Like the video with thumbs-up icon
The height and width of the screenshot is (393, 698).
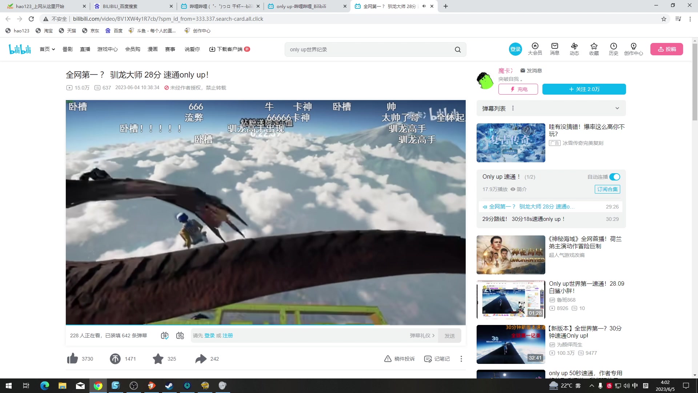point(72,358)
